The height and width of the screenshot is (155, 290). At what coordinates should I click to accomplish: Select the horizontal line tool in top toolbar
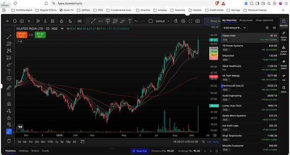(100, 21)
